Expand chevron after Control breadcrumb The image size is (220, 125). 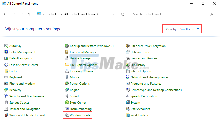coord(61,14)
